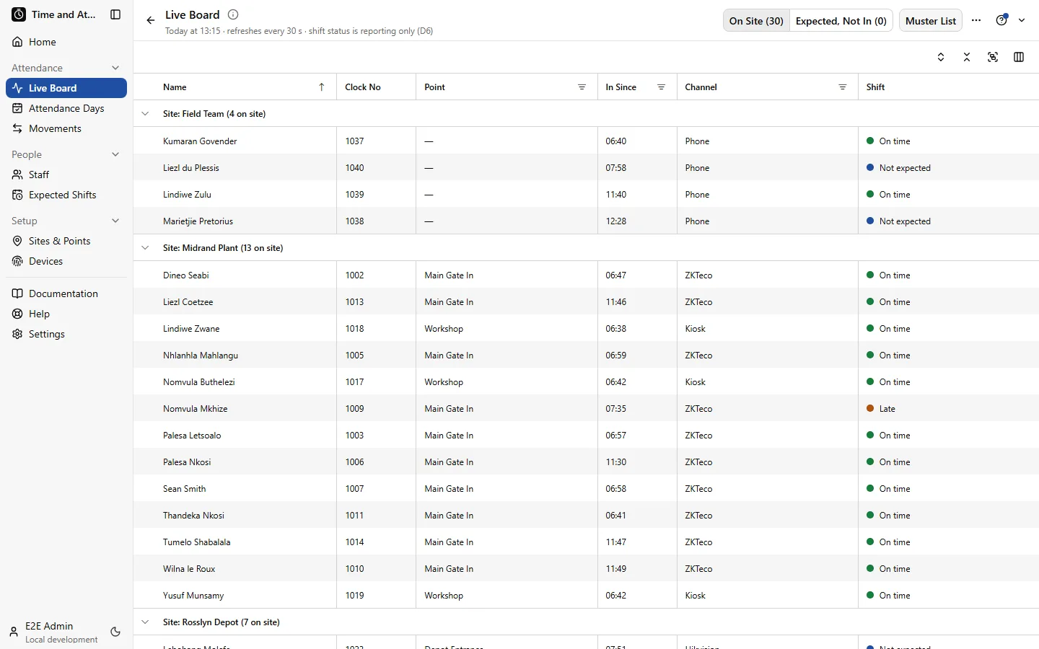This screenshot has height=649, width=1039.
Task: Open Sites & Points setup page
Action: (66, 241)
